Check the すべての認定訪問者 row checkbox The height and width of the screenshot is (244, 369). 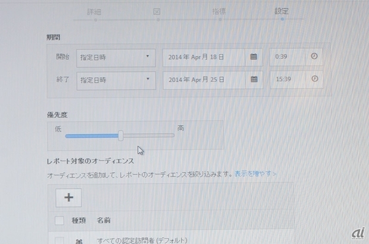click(60, 240)
